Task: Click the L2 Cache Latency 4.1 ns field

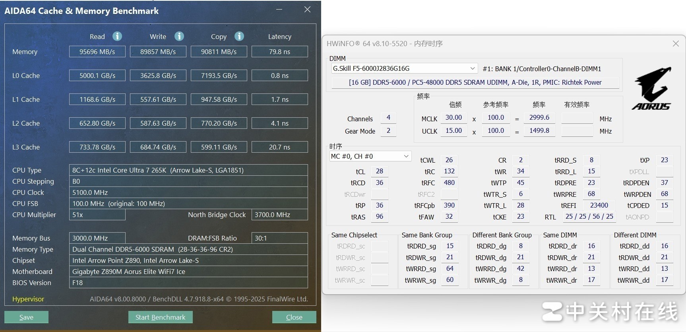Action: 280,123
